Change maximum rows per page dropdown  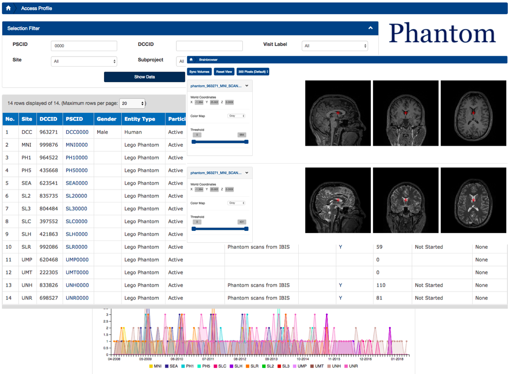[132, 104]
